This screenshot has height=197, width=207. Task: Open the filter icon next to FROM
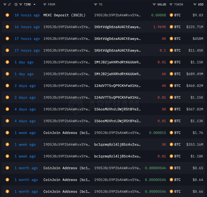45,5
